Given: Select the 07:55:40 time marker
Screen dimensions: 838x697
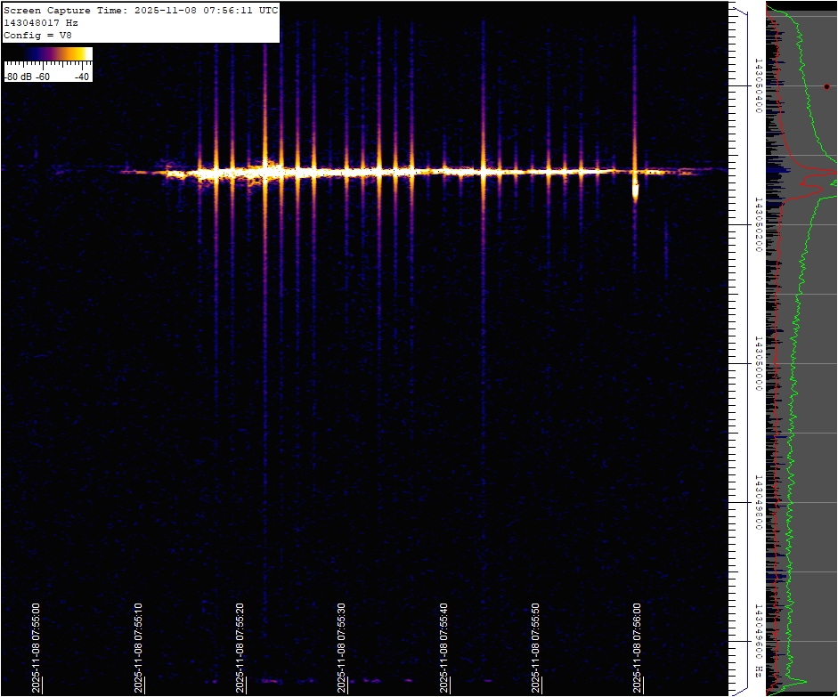Looking at the screenshot, I should pyautogui.click(x=443, y=646).
